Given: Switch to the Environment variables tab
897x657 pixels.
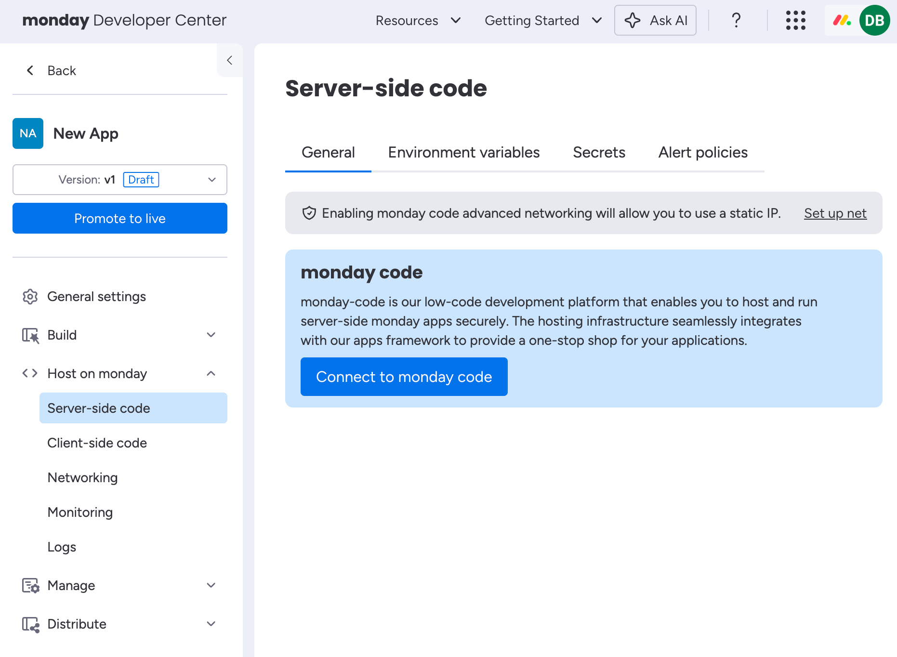Looking at the screenshot, I should tap(464, 153).
